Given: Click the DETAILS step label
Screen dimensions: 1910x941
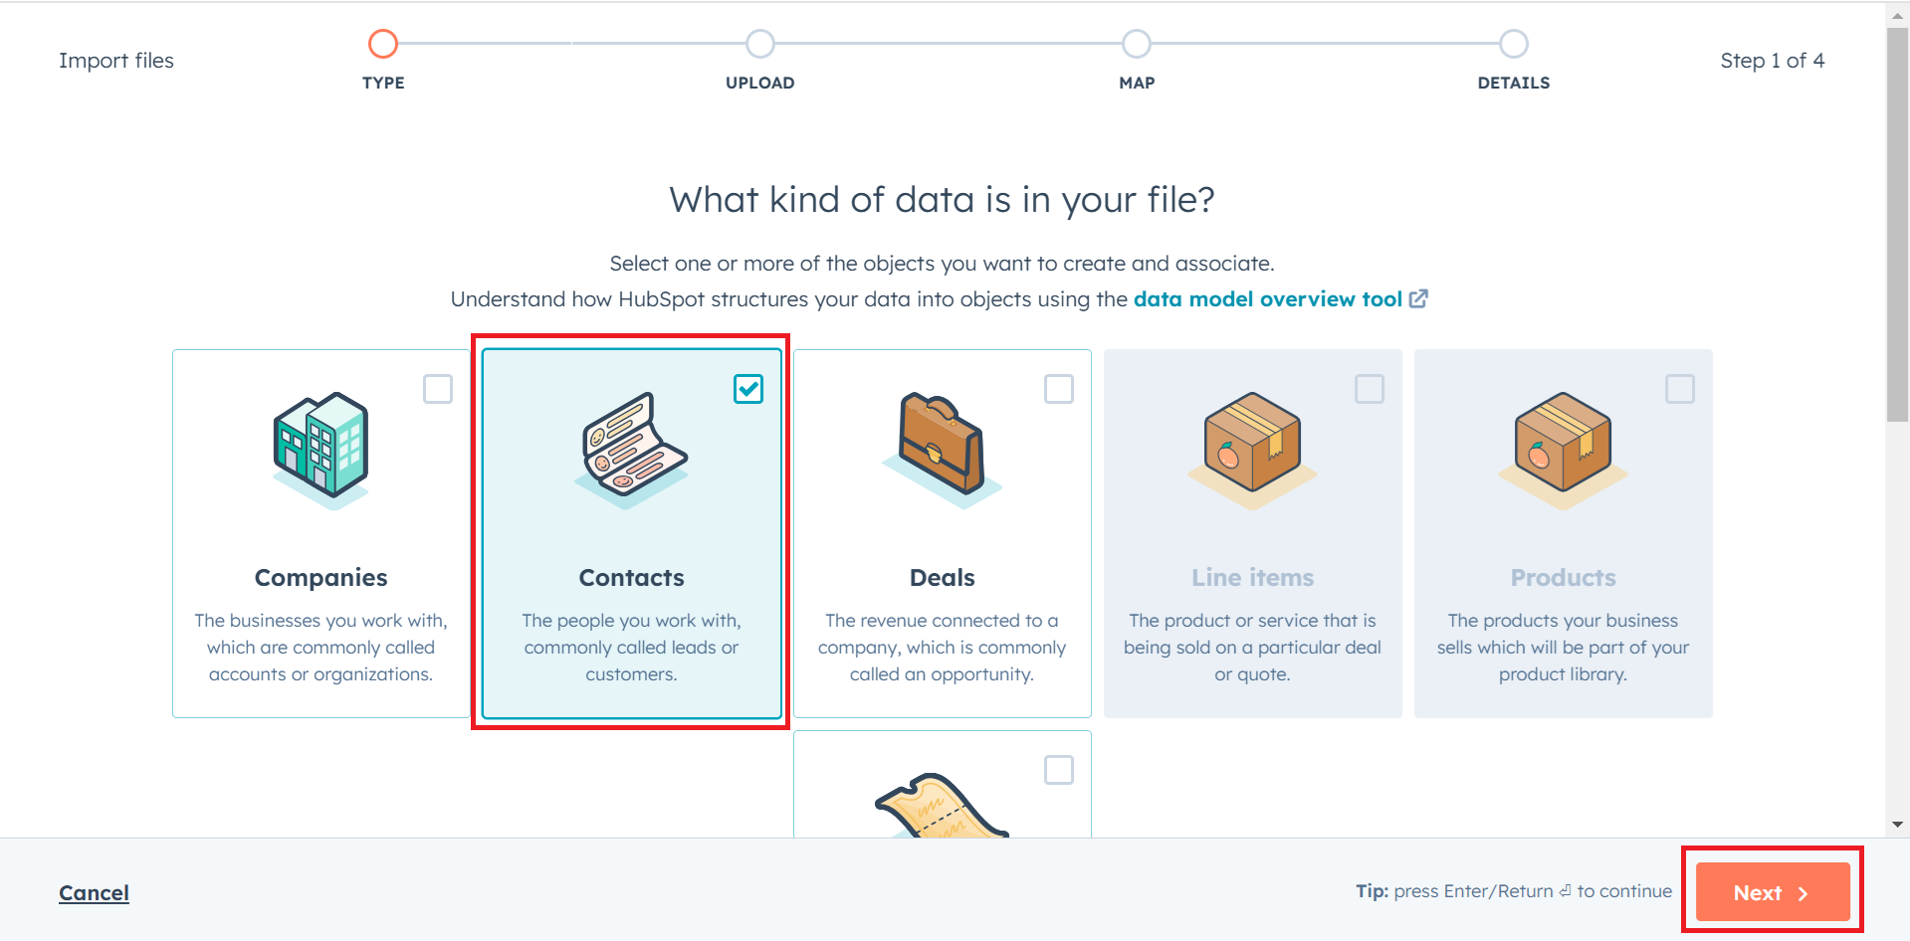Looking at the screenshot, I should (x=1513, y=83).
